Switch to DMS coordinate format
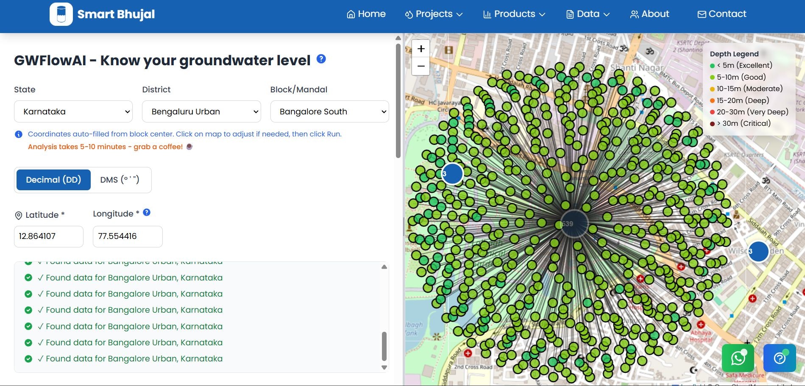The width and height of the screenshot is (805, 386). tap(120, 180)
